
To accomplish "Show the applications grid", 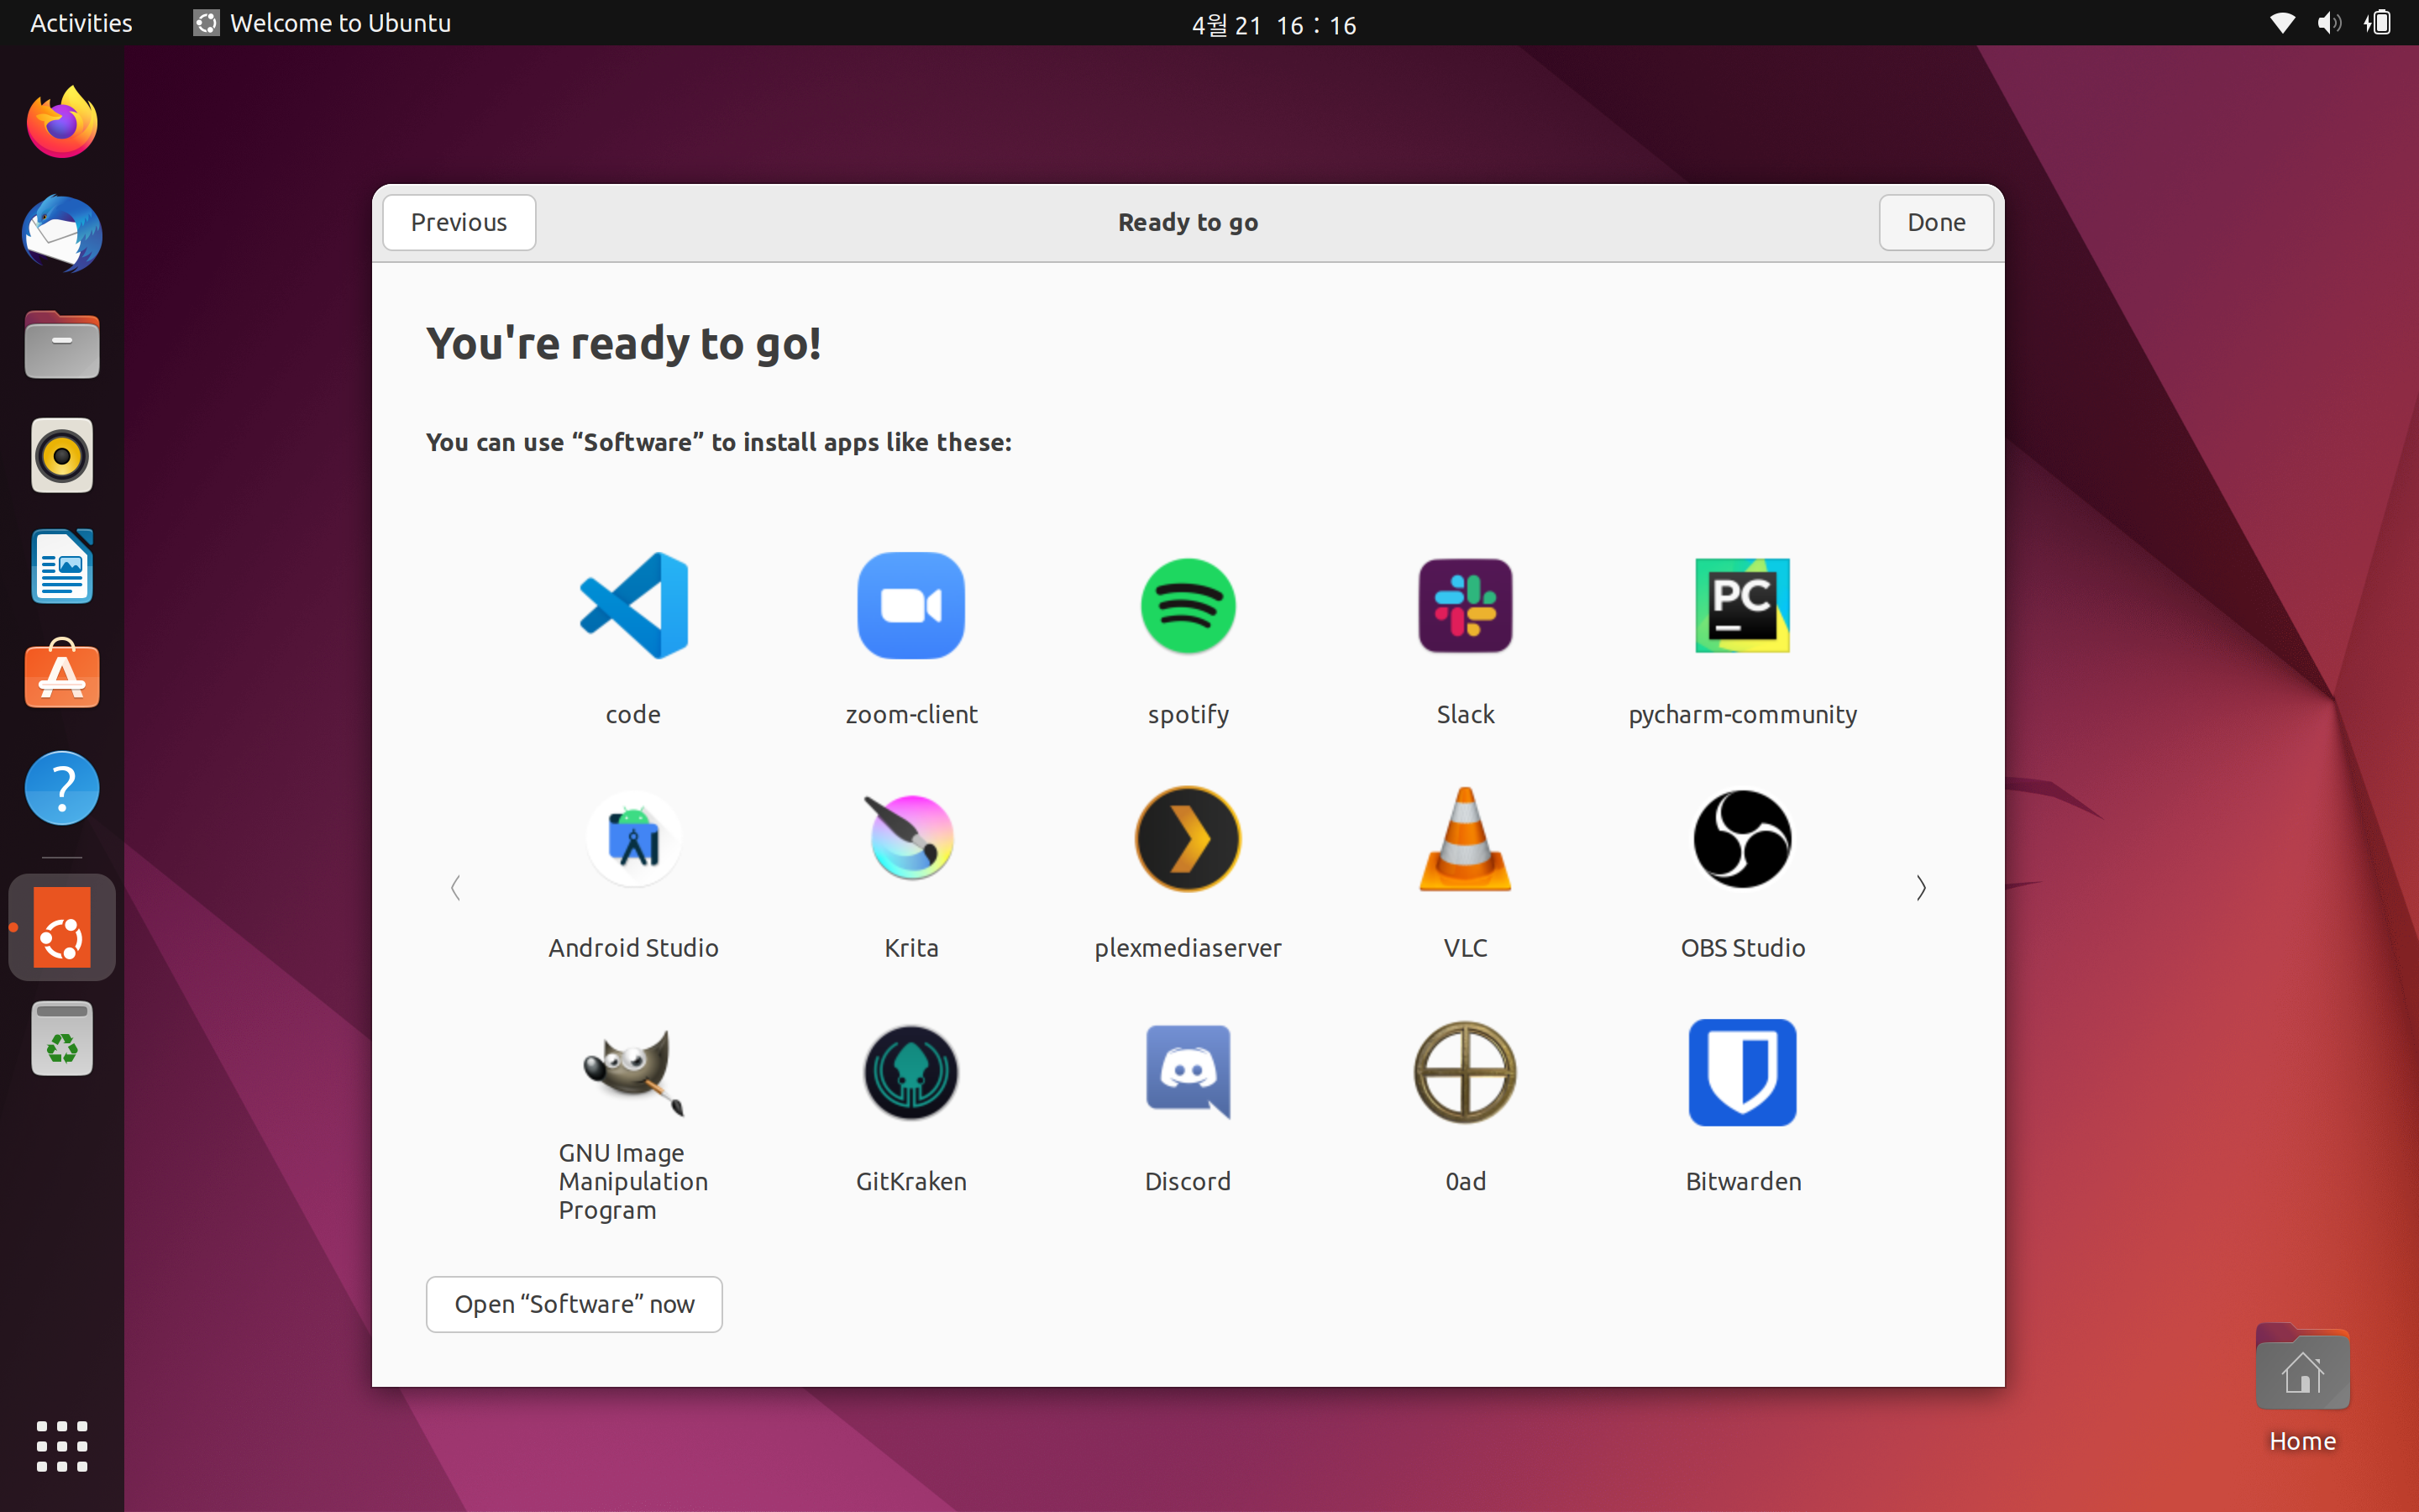I will (62, 1446).
